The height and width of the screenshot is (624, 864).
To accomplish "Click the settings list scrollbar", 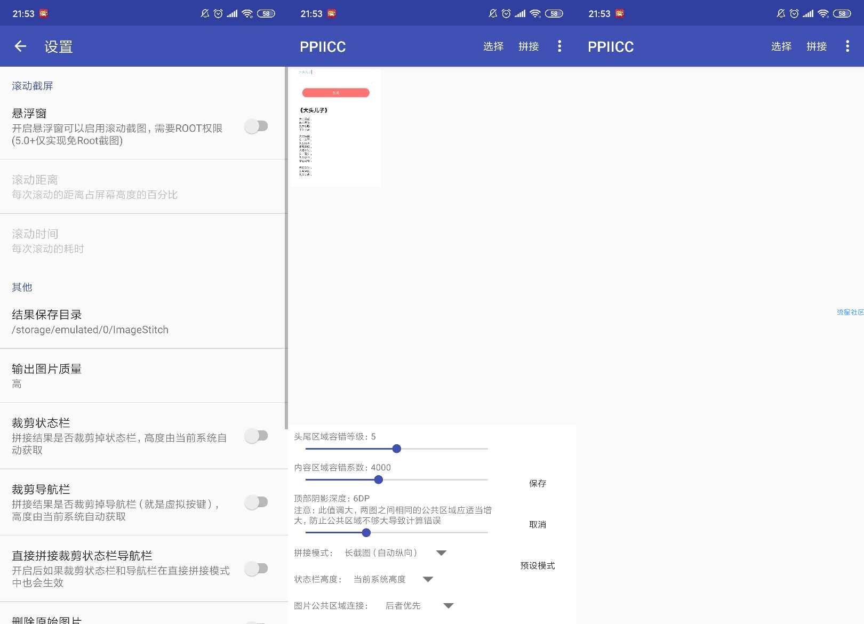I will pos(286,247).
